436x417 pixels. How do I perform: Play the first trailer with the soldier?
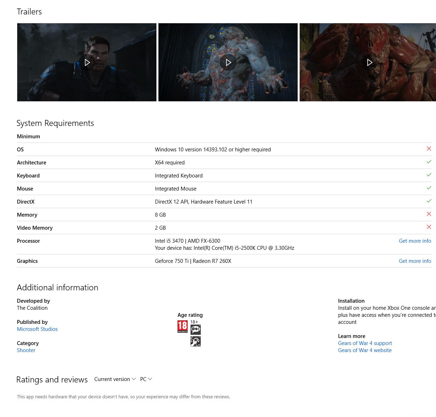[87, 62]
